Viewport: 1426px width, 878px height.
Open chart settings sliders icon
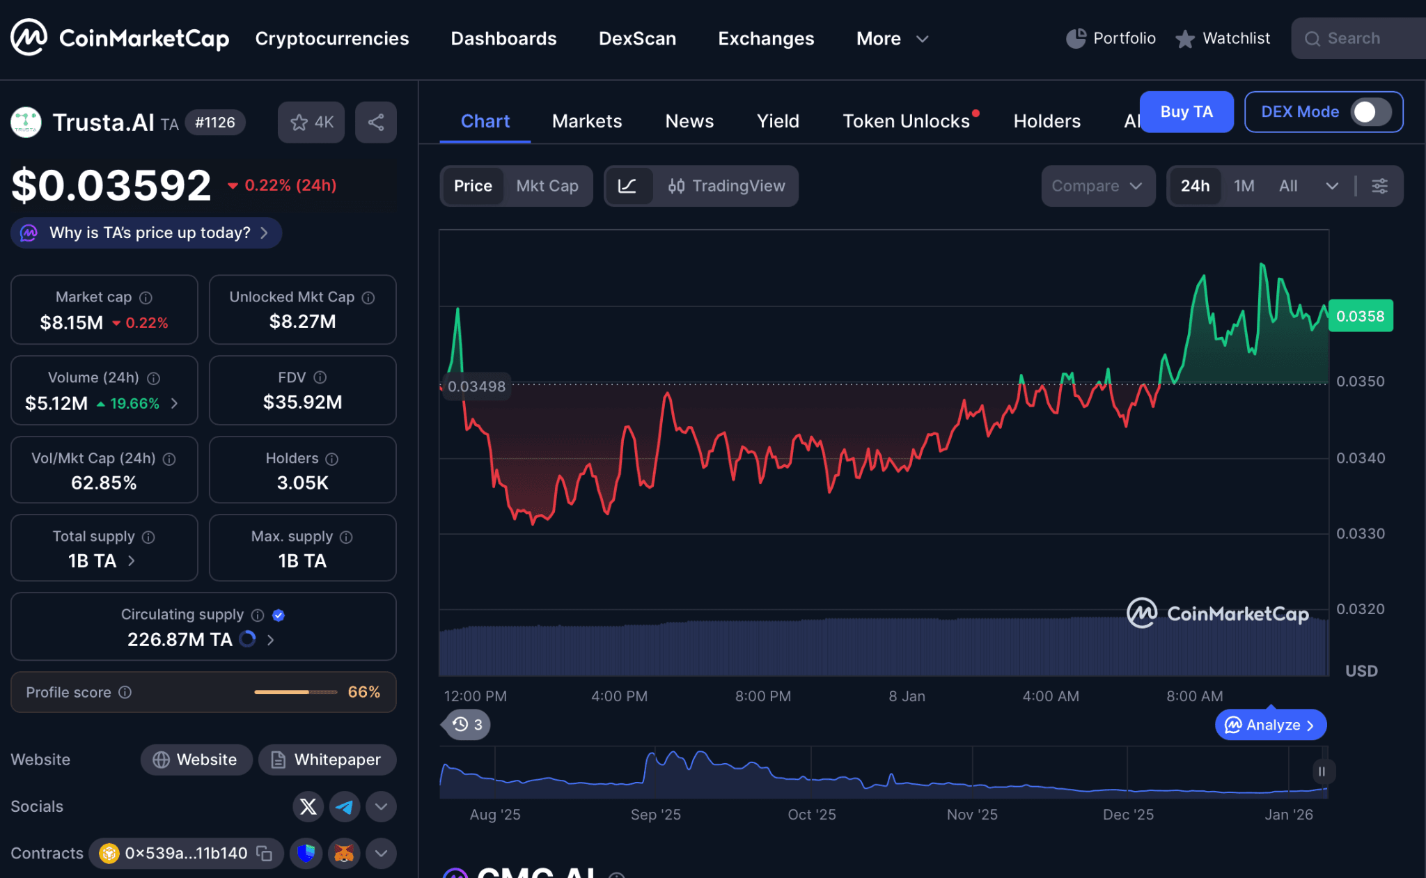[x=1379, y=186]
